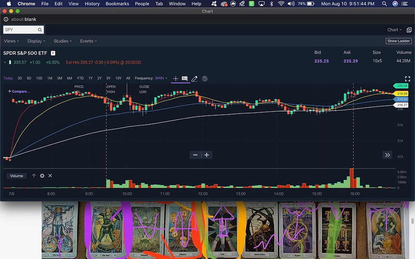Enter fullscreen chart mode
This screenshot has height=259, width=415.
[408, 79]
